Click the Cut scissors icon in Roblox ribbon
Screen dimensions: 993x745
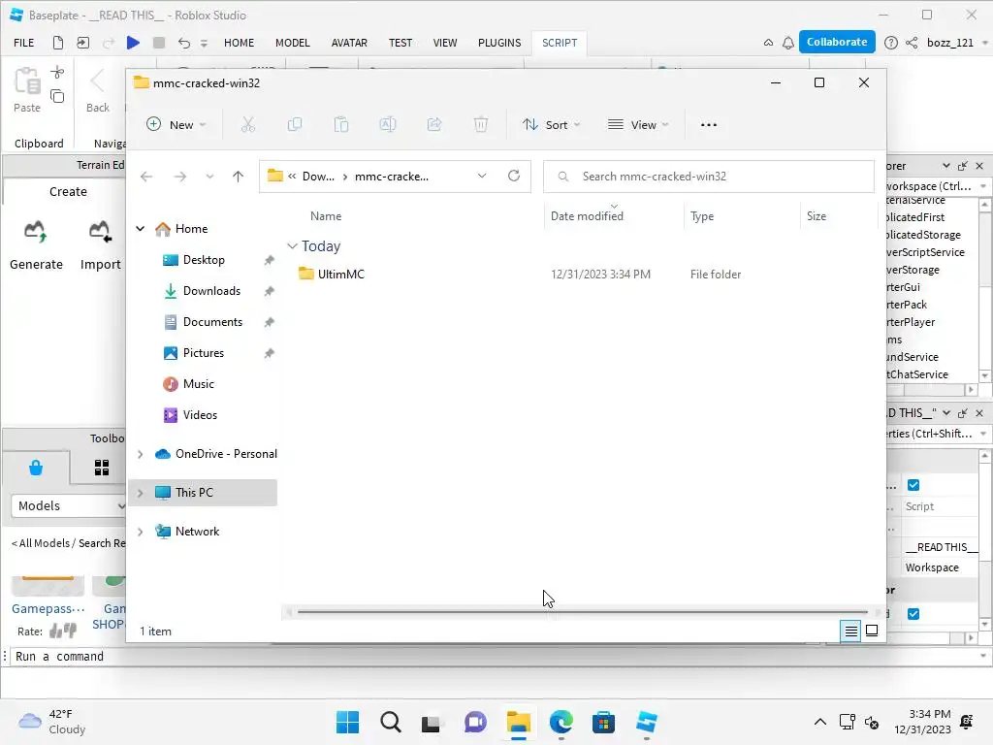[57, 72]
